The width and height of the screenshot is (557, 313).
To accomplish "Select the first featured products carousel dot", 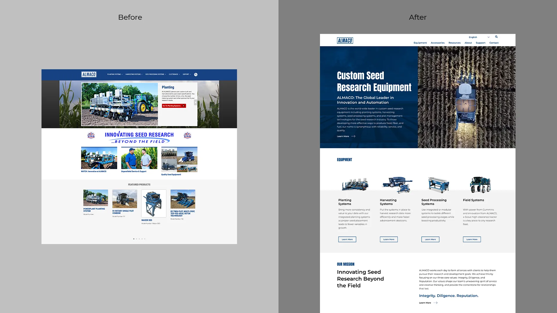I will point(134,239).
